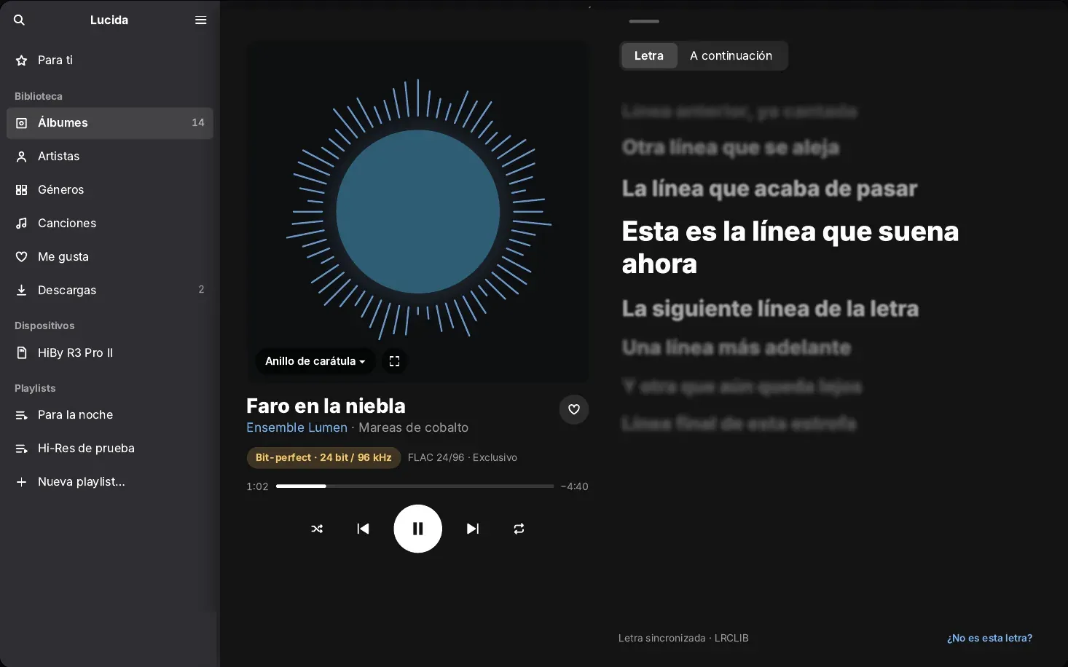The width and height of the screenshot is (1068, 667).
Task: Select the lyric 'Otra línea que se aleja'
Action: (730, 148)
